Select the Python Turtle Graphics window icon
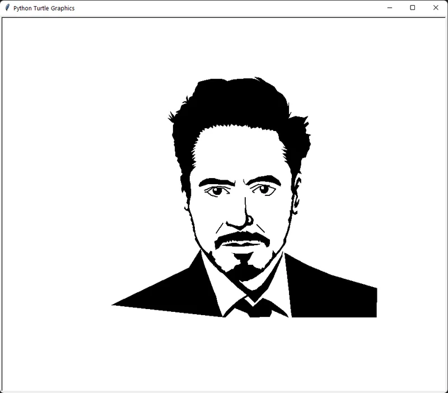 pyautogui.click(x=8, y=8)
